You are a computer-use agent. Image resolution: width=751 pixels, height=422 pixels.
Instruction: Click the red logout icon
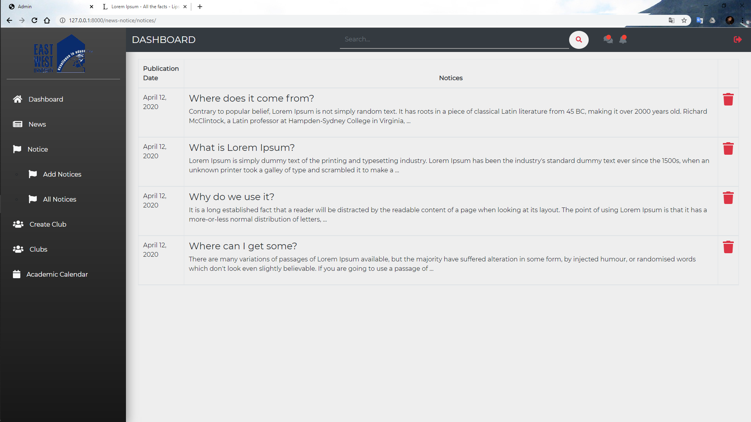pos(737,39)
